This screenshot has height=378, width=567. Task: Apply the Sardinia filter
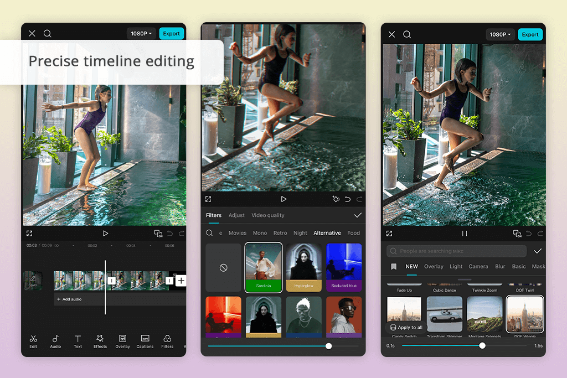coord(264,267)
